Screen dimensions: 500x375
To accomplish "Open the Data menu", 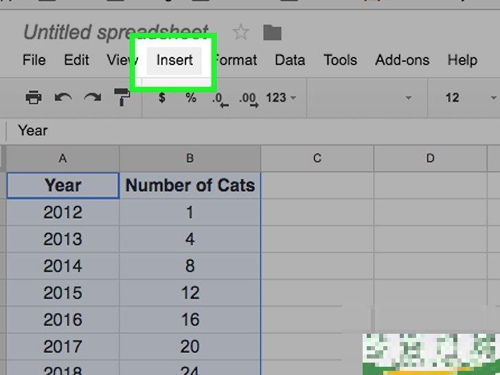I will tap(290, 60).
